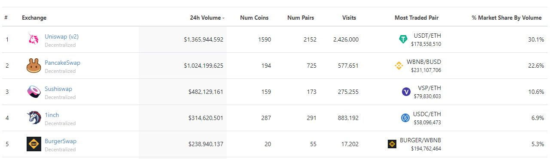Open the 1inch exchange link
The image size is (551, 159).
click(x=52, y=115)
